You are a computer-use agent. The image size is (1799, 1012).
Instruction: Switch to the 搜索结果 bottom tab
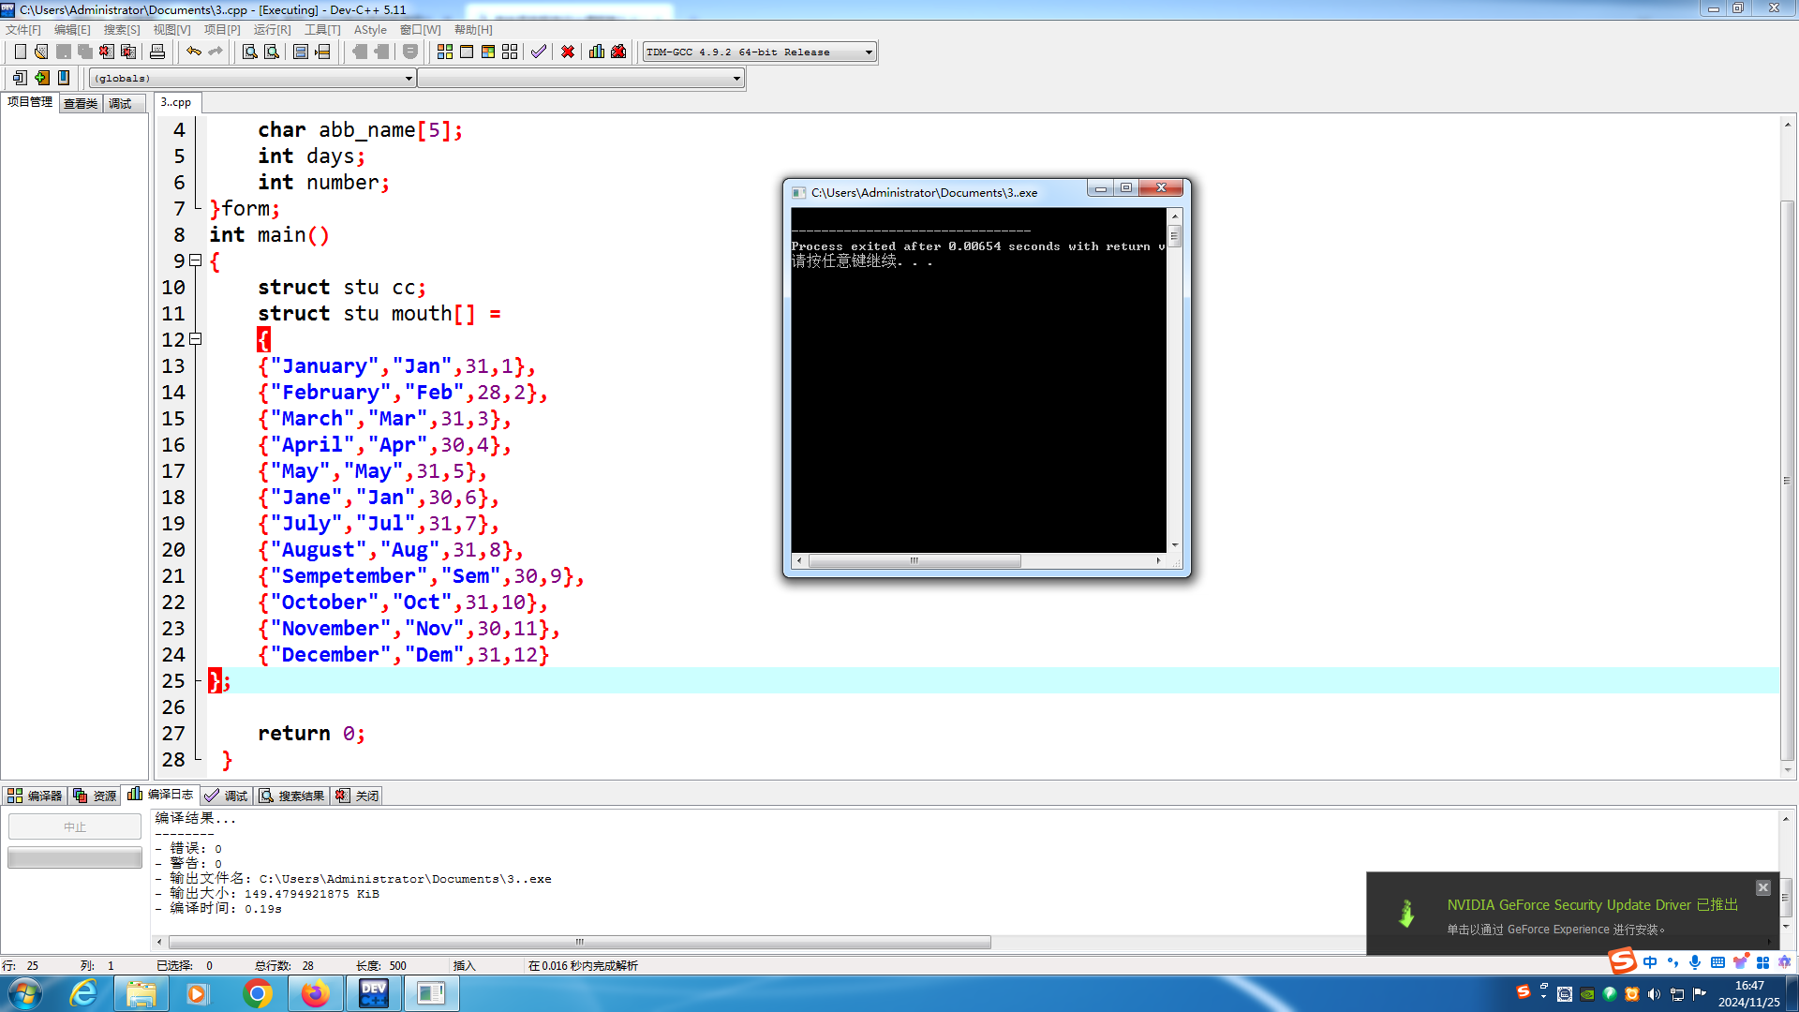tap(292, 796)
